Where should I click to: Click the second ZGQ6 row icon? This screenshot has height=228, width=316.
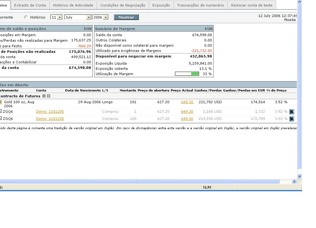(1, 119)
